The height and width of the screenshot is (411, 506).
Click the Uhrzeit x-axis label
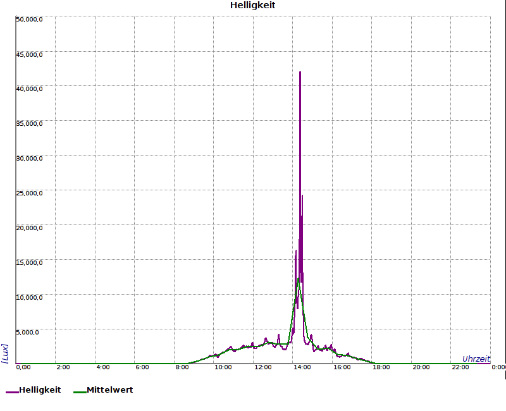(476, 359)
